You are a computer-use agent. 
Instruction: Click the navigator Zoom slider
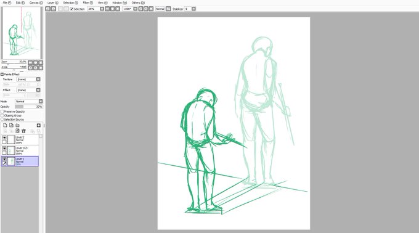coord(14,63)
